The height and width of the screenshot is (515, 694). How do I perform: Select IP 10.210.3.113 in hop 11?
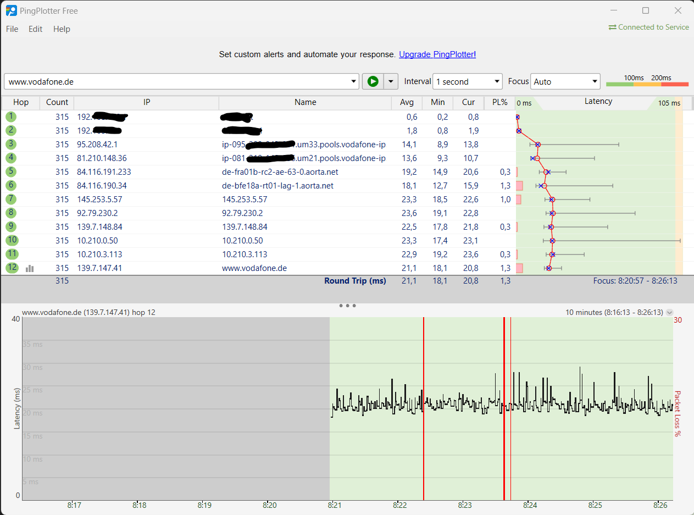(99, 254)
